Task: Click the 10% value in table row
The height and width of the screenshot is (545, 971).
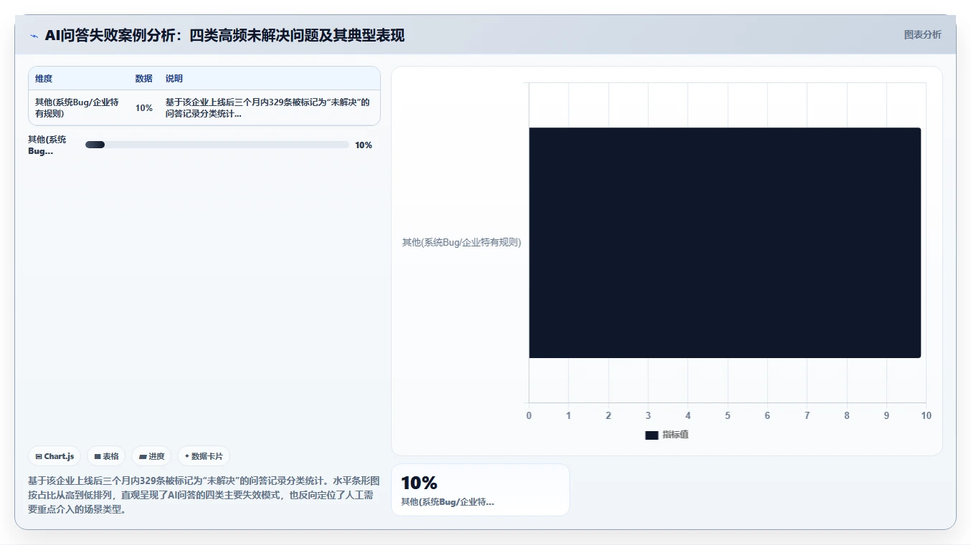Action: 144,107
